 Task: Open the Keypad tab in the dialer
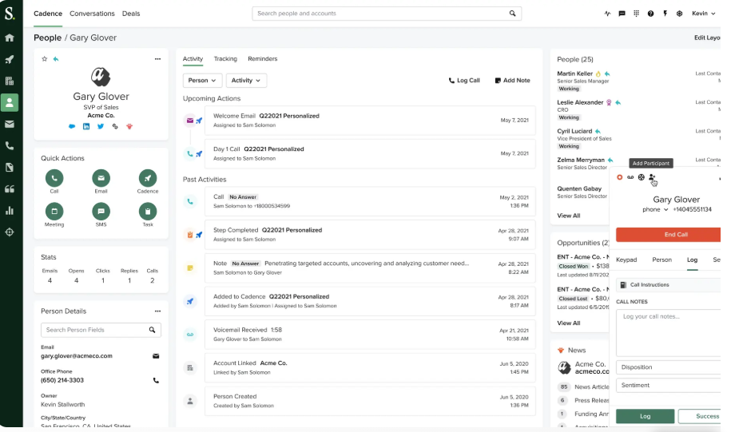tap(626, 260)
